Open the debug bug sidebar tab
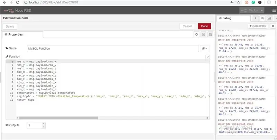This screenshot has width=277, height=140. tap(262, 18)
